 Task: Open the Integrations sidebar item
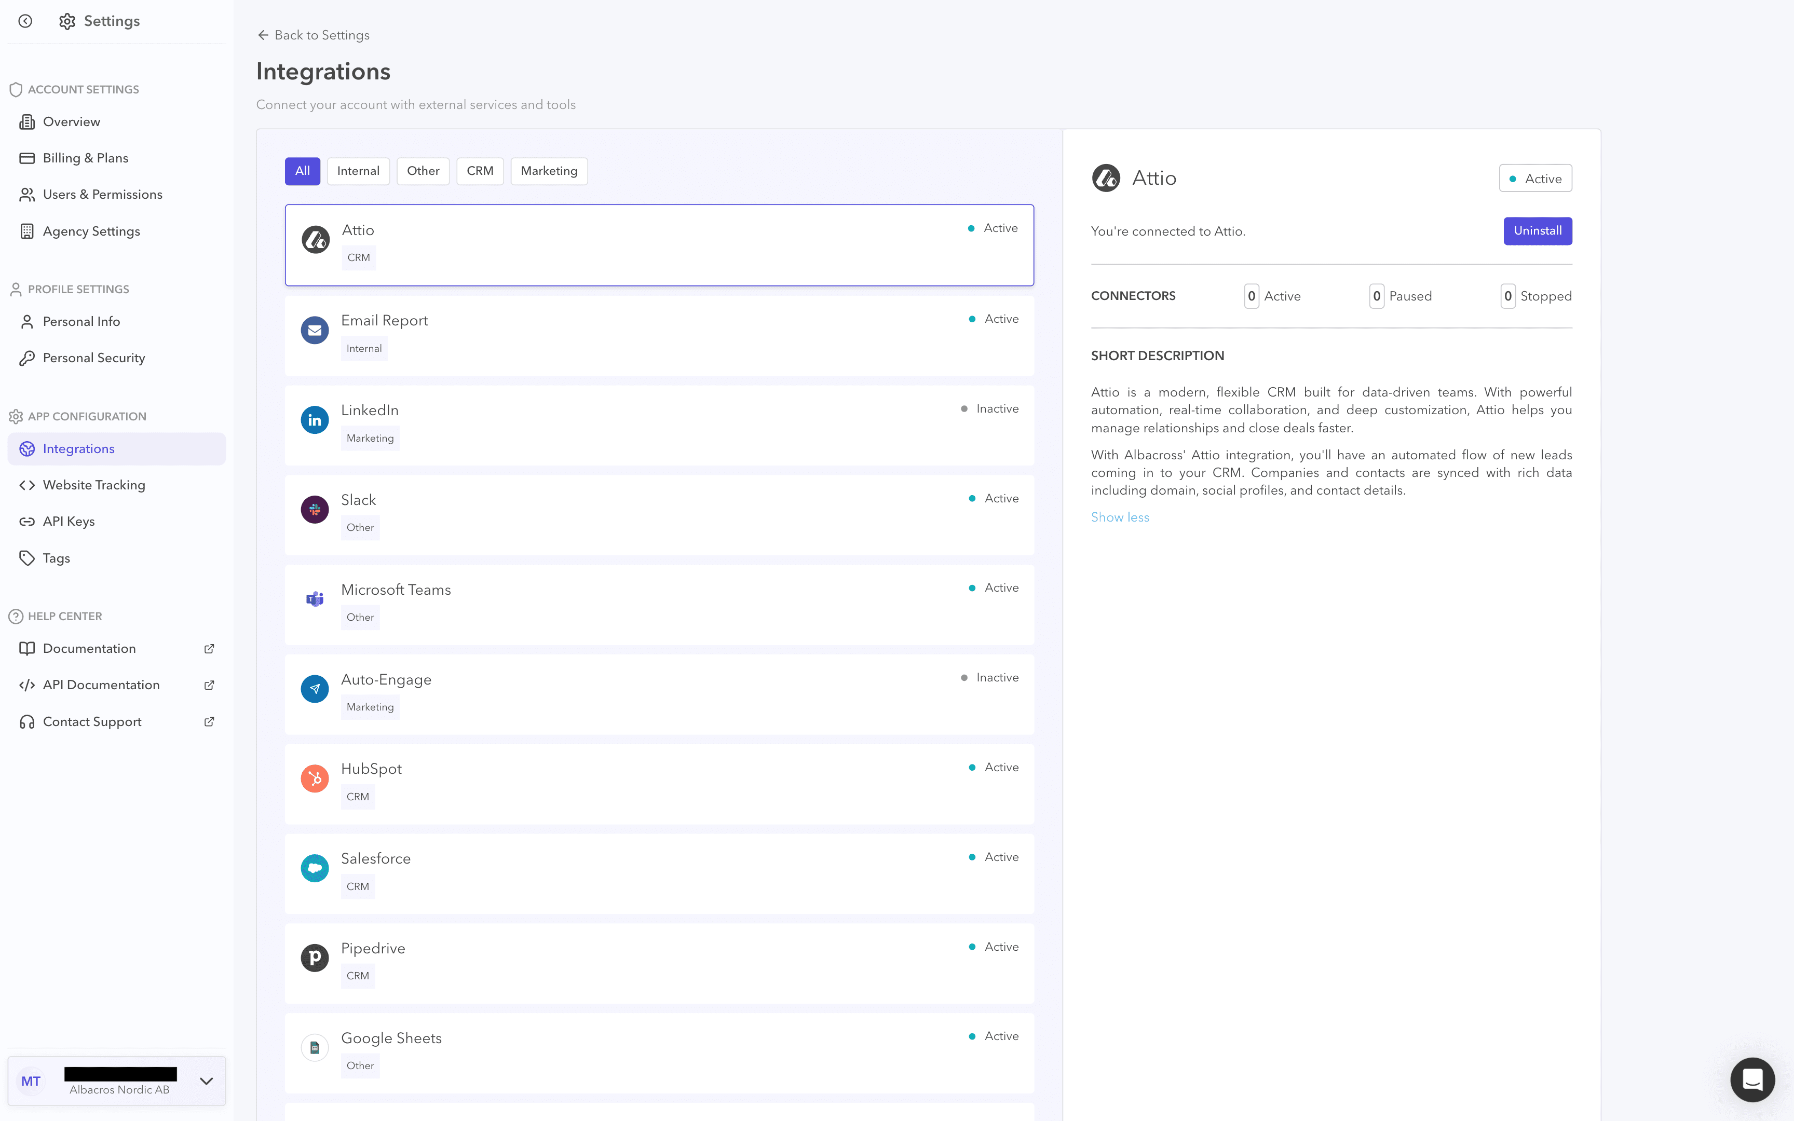coord(117,448)
